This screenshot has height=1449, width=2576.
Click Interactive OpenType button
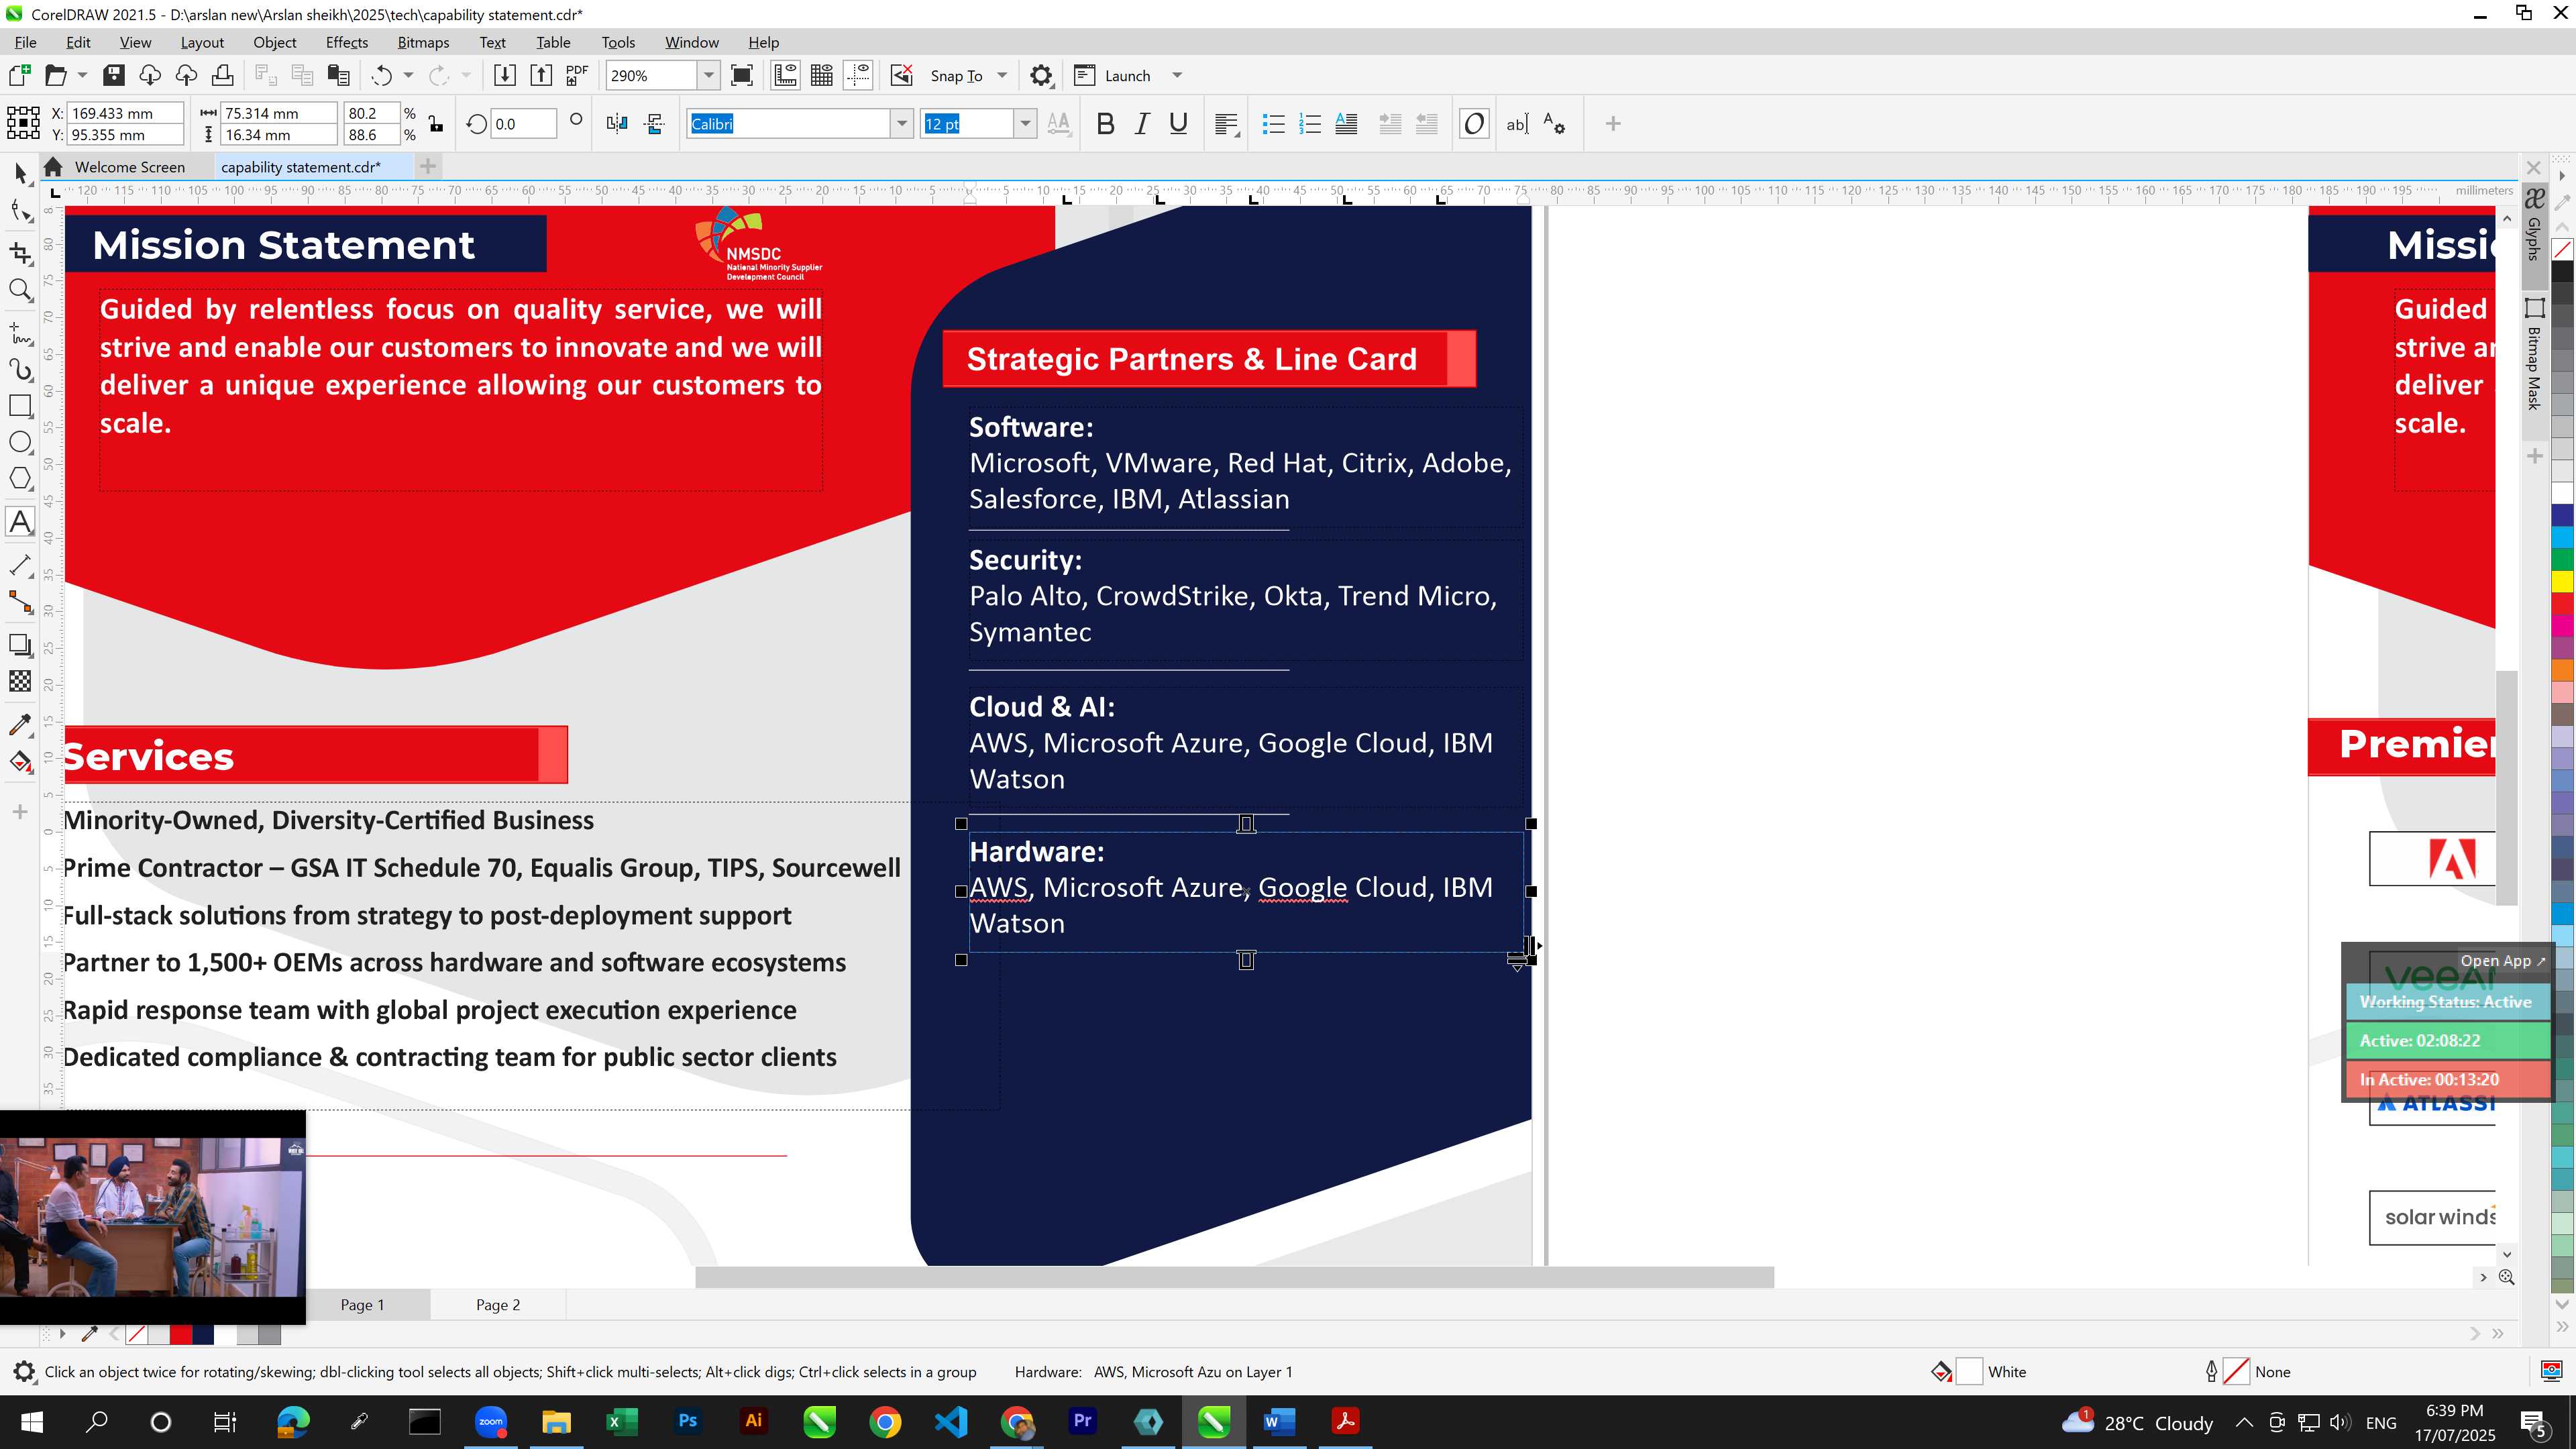[1473, 124]
